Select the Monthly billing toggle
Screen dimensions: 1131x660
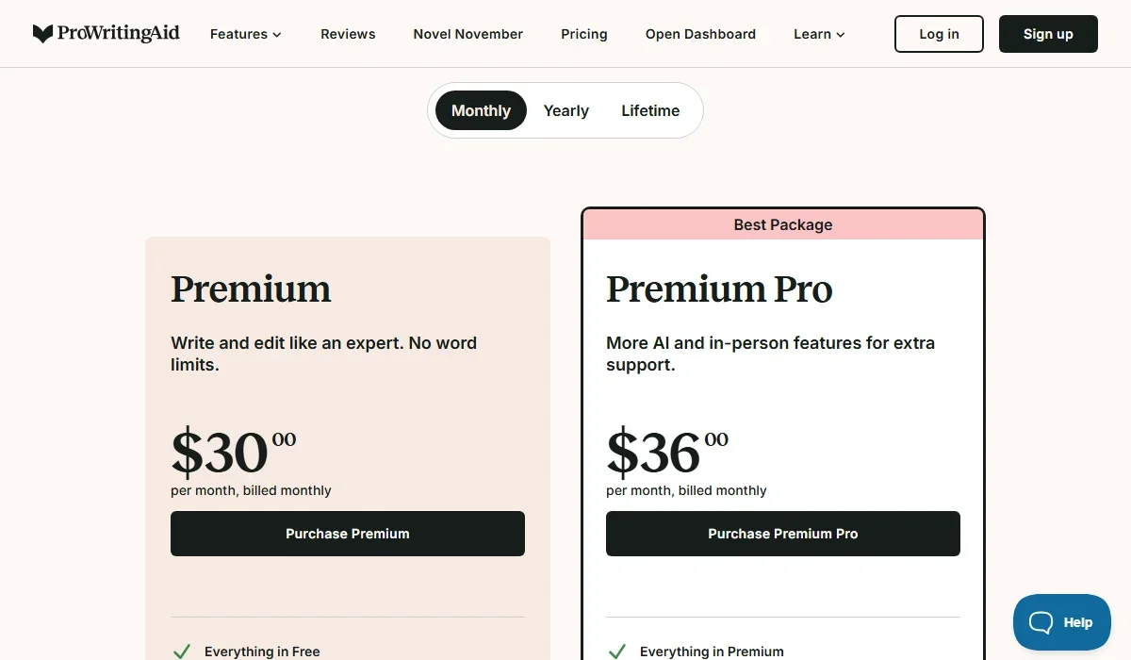coord(481,110)
